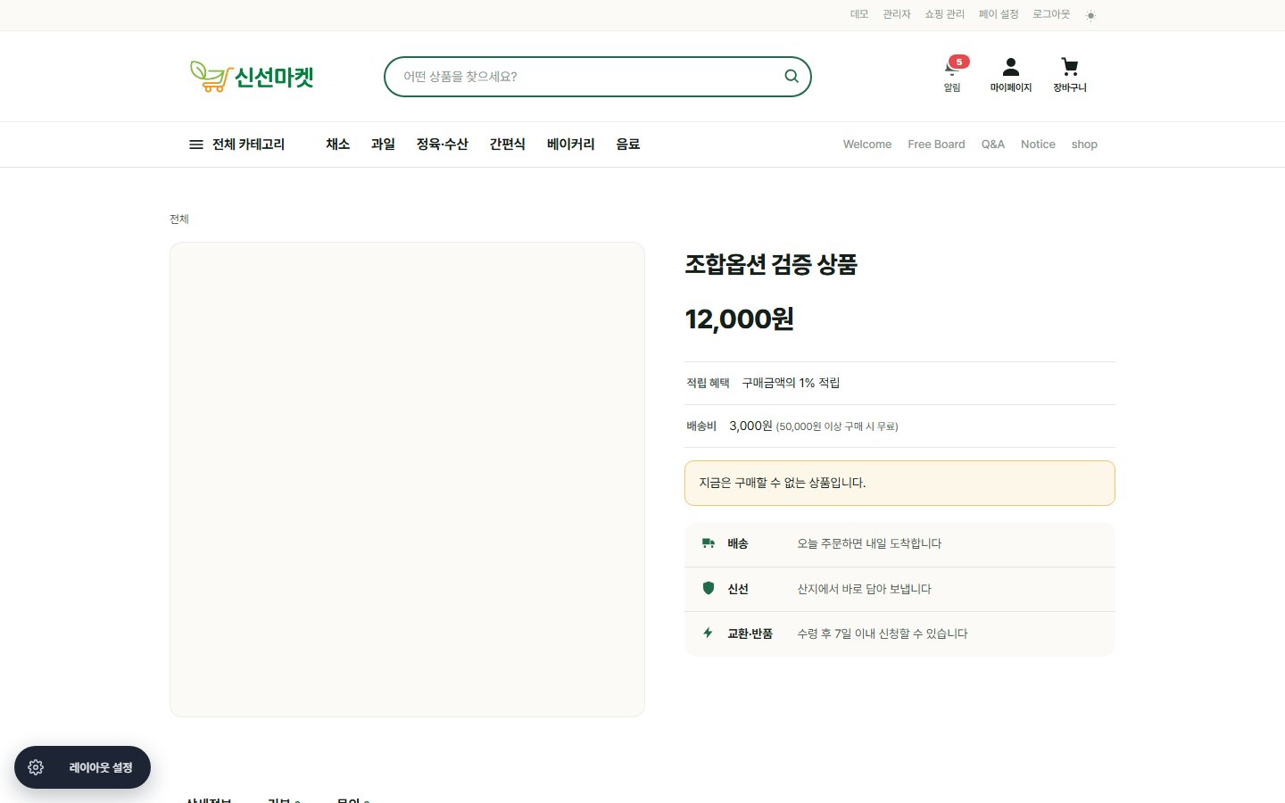This screenshot has height=803, width=1285.
Task: Select the 베이커리 category
Action: click(x=570, y=145)
